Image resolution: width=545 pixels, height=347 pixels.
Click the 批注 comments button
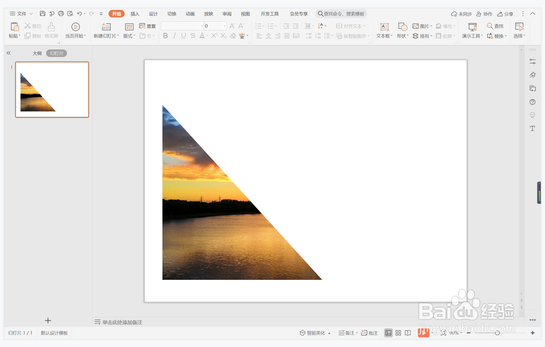pyautogui.click(x=369, y=333)
